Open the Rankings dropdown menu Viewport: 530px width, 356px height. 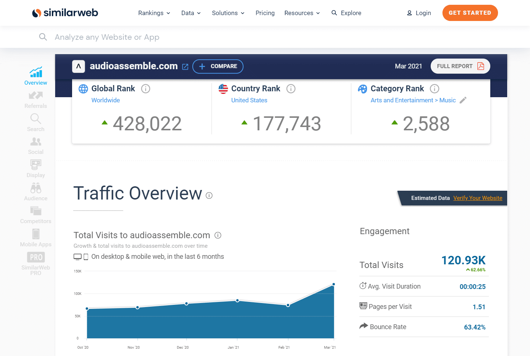[154, 13]
